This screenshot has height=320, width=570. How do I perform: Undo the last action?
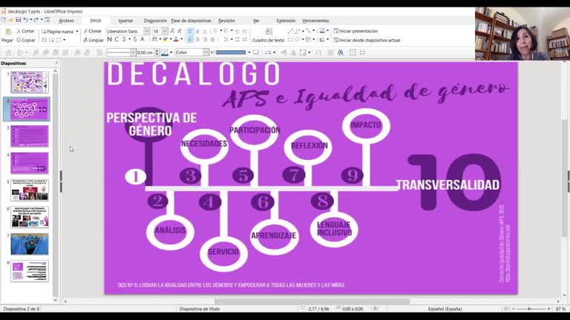click(25, 20)
